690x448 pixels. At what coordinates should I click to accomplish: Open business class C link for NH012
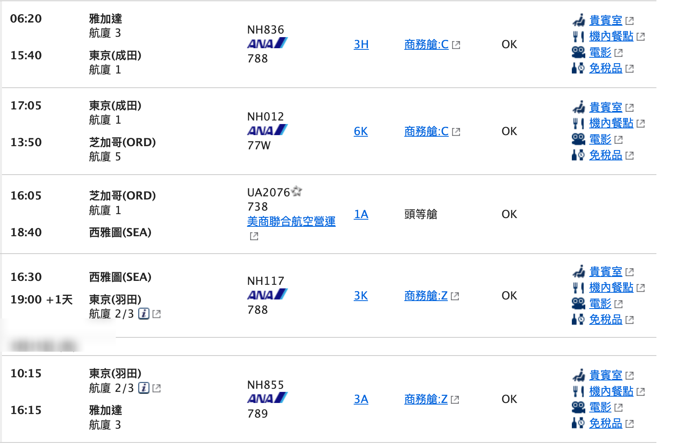click(426, 131)
